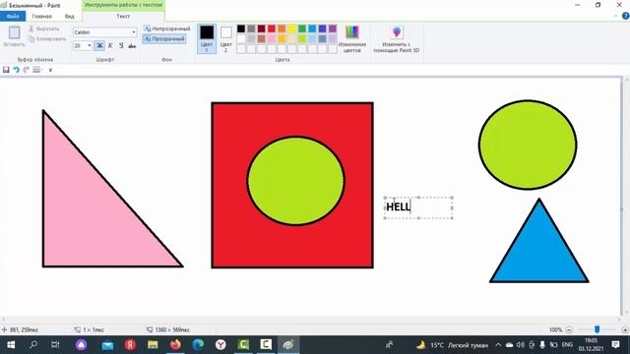The height and width of the screenshot is (354, 630).
Task: Click the vertical scrollbar of canvas
Action: [626, 197]
